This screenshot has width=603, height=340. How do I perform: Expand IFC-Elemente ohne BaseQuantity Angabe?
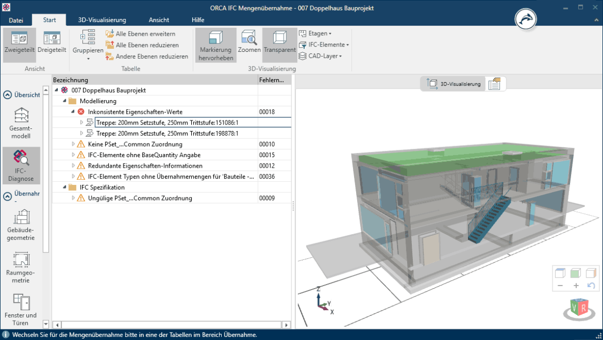pyautogui.click(x=73, y=155)
